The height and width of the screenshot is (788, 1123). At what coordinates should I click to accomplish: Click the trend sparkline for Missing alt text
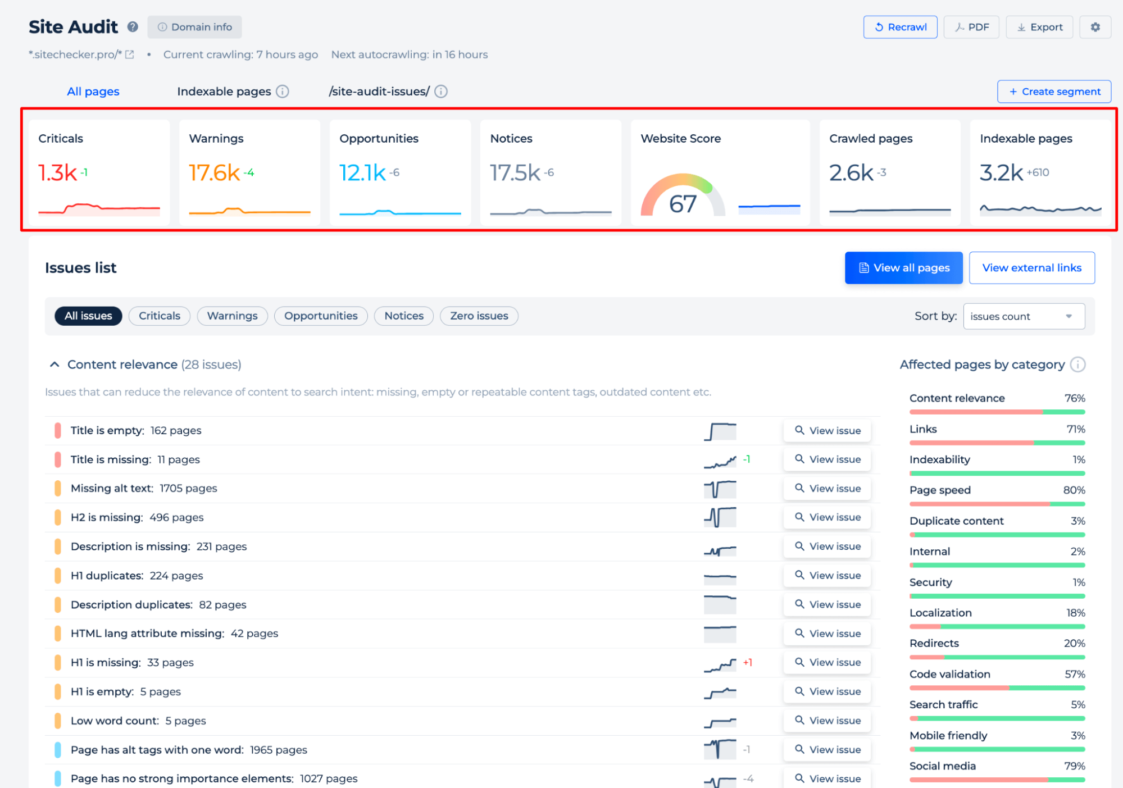point(720,489)
